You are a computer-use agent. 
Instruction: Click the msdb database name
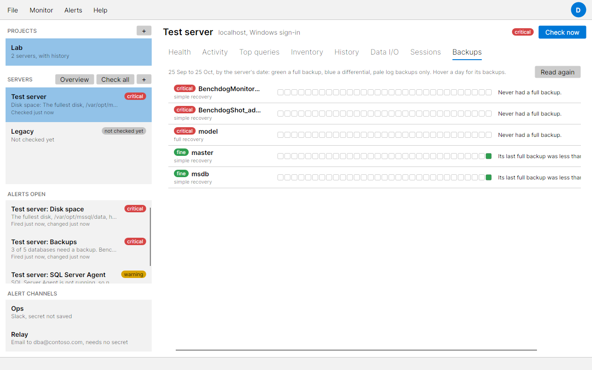click(x=200, y=174)
